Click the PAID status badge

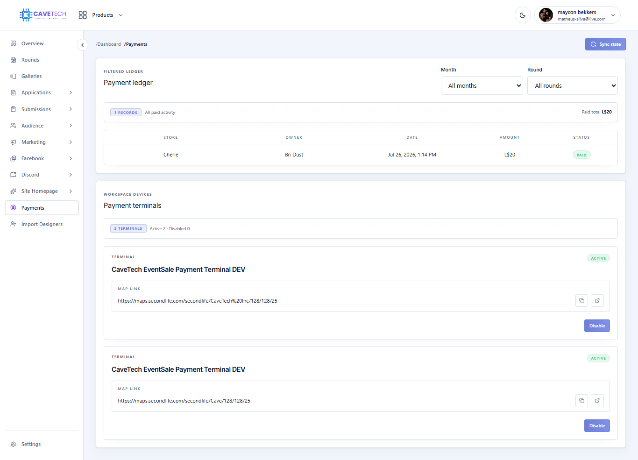tap(581, 155)
